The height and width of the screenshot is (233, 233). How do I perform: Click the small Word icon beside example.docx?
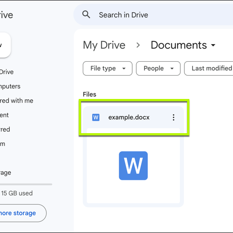(96, 117)
